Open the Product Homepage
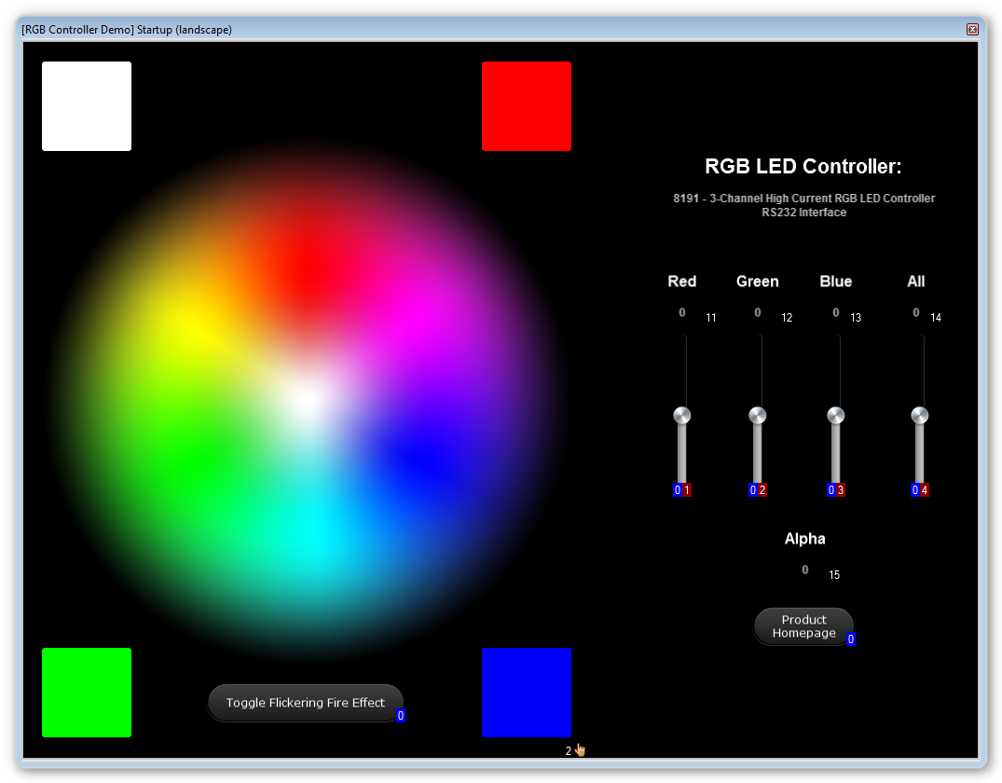The image size is (1002, 783). (803, 625)
